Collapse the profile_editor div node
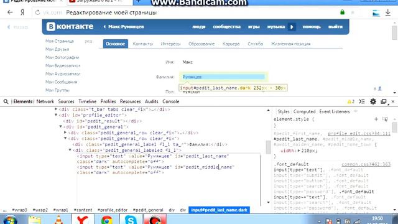Image resolution: width=398 pixels, height=224 pixels. [x=56, y=114]
